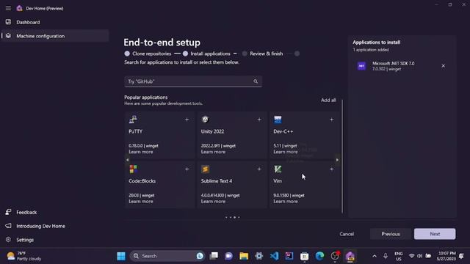The width and height of the screenshot is (470, 264).
Task: Open File Explorer from taskbar
Action: pos(244,256)
